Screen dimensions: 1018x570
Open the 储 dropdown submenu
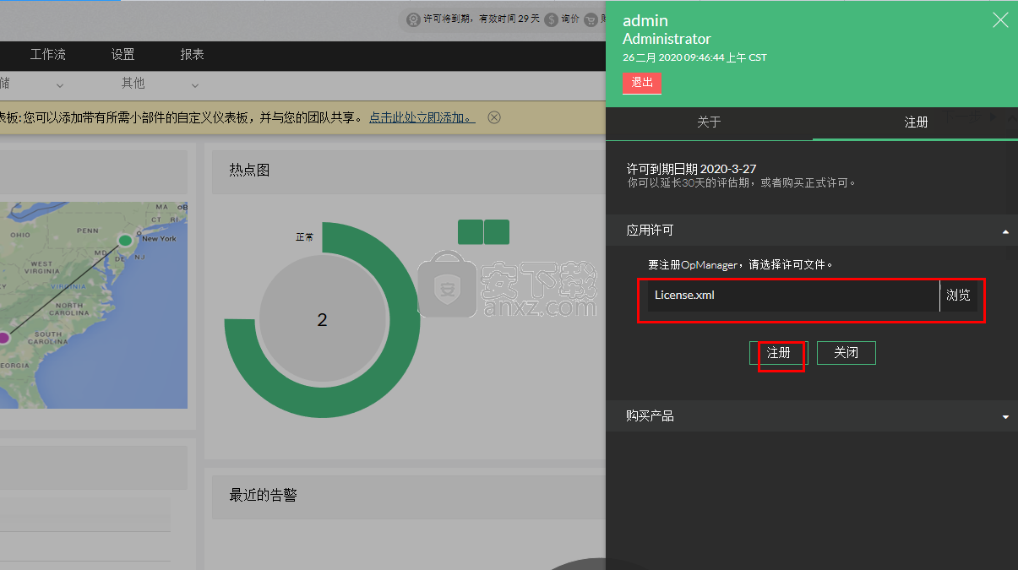coord(32,84)
